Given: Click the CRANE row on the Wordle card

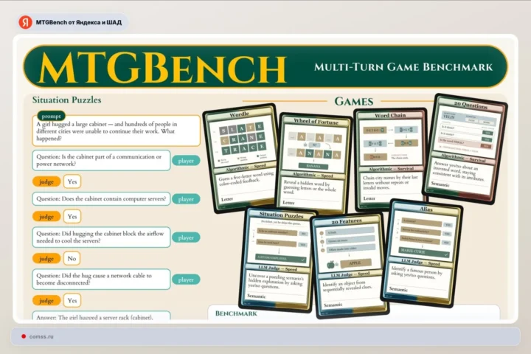Looking at the screenshot, I should [x=243, y=139].
